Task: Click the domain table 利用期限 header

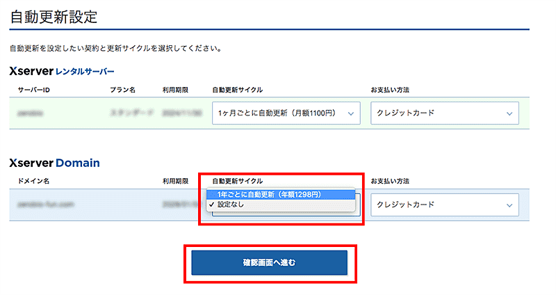Action: tap(175, 181)
